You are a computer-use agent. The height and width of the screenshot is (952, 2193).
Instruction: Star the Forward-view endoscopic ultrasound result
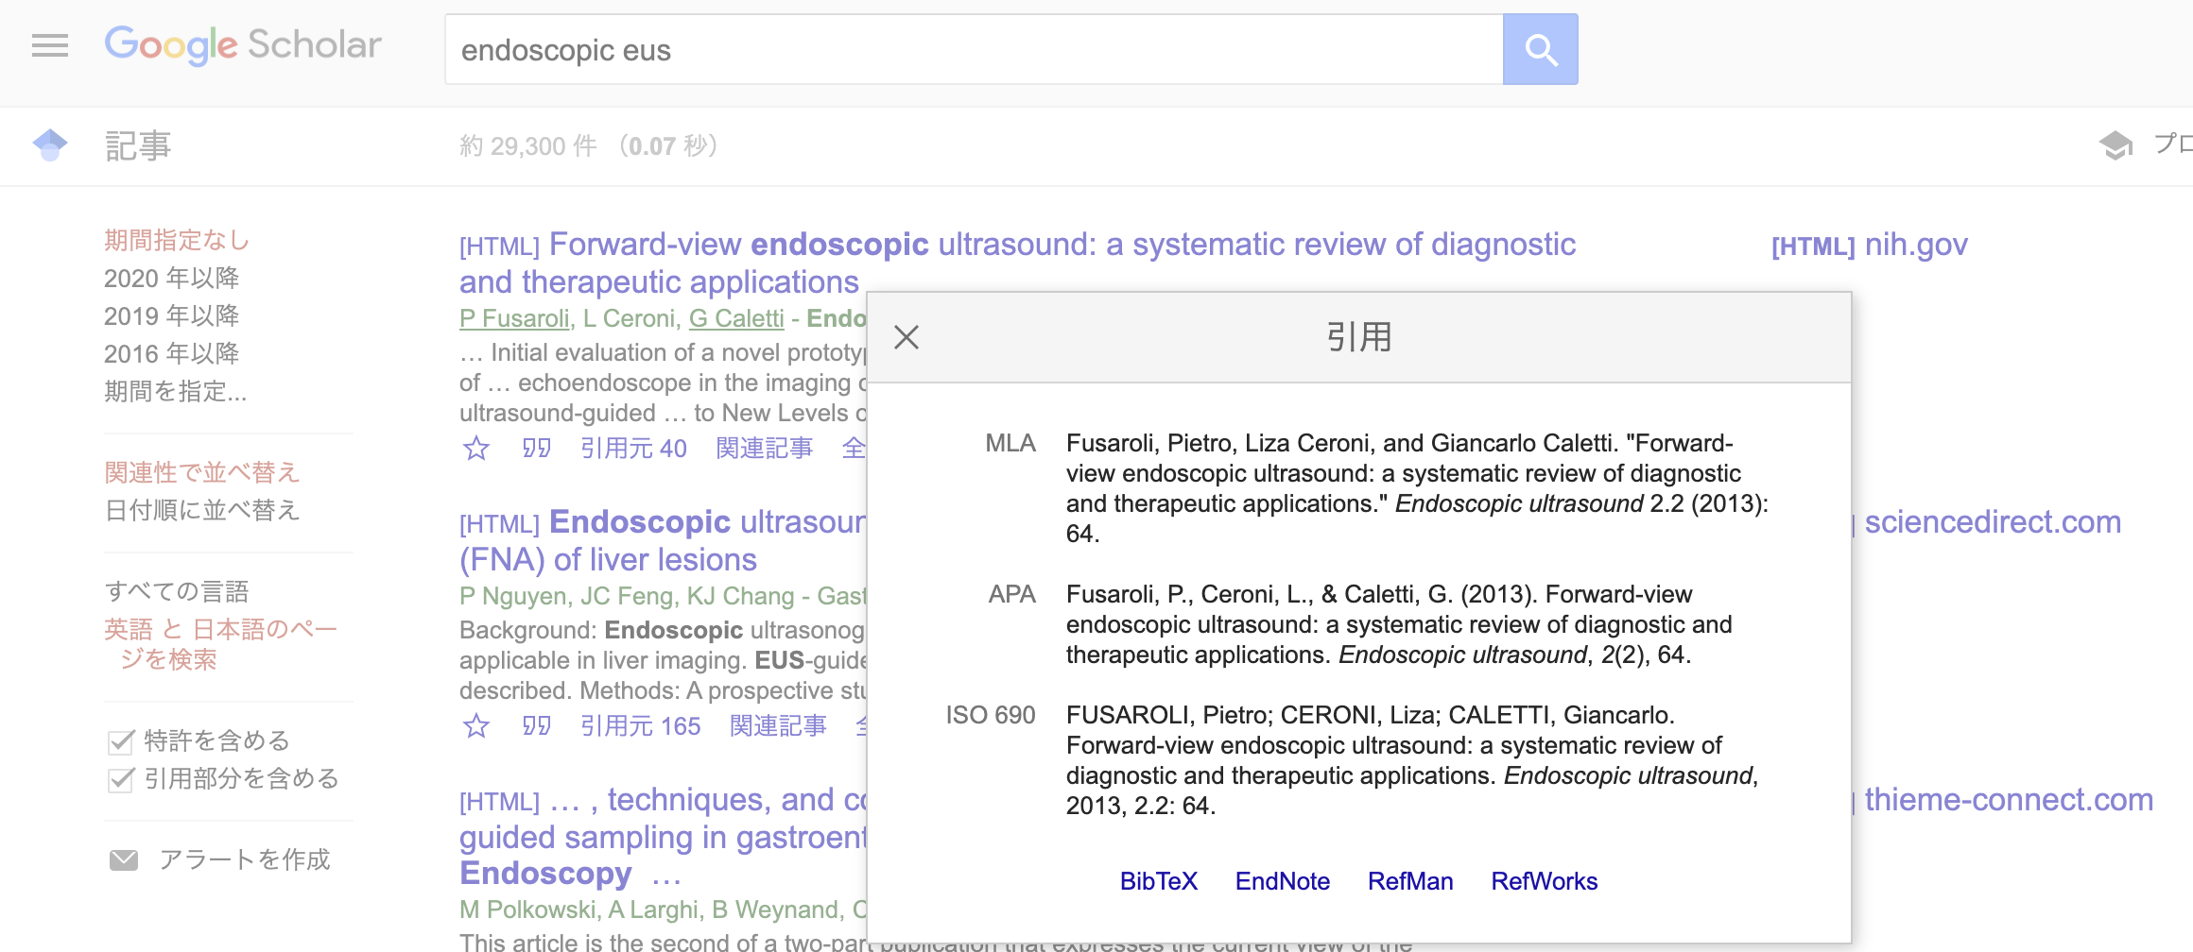[476, 449]
